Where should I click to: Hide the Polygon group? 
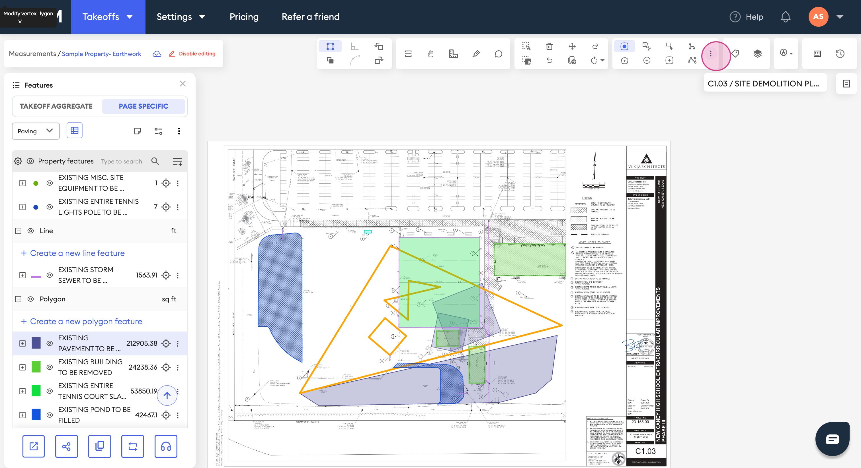[30, 299]
